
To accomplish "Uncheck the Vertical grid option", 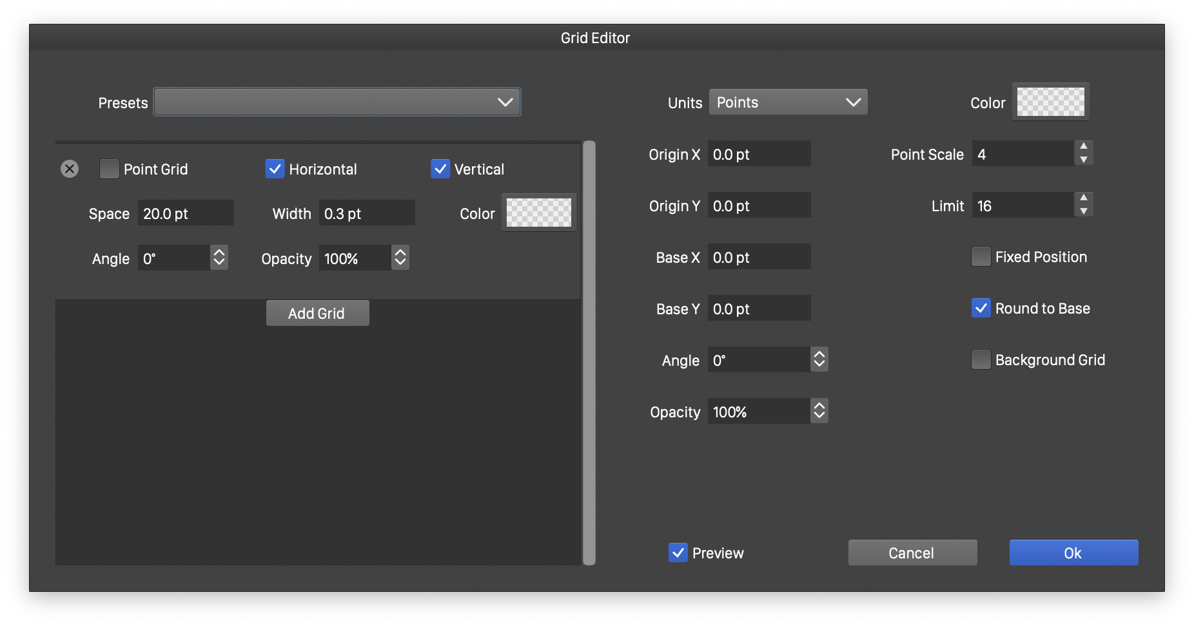I will click(440, 169).
